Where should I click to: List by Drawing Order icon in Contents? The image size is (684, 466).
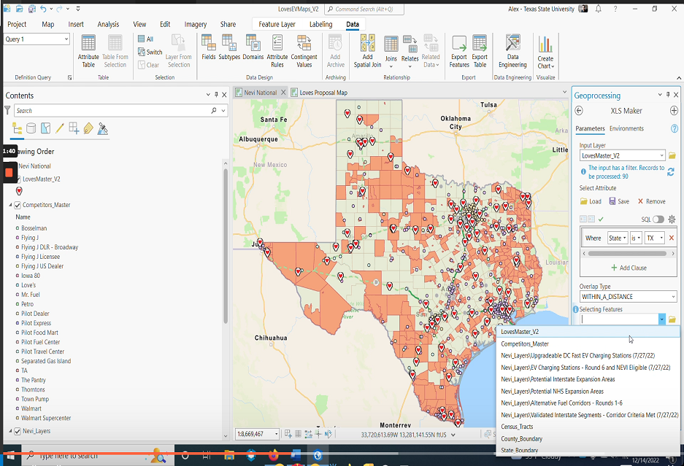pos(17,128)
